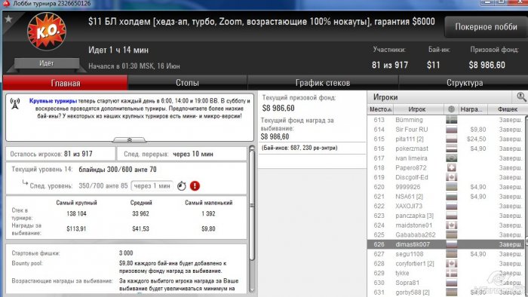The height and width of the screenshot is (297, 528).
Task: Click the broadcast antenna news icon
Action: (15, 103)
